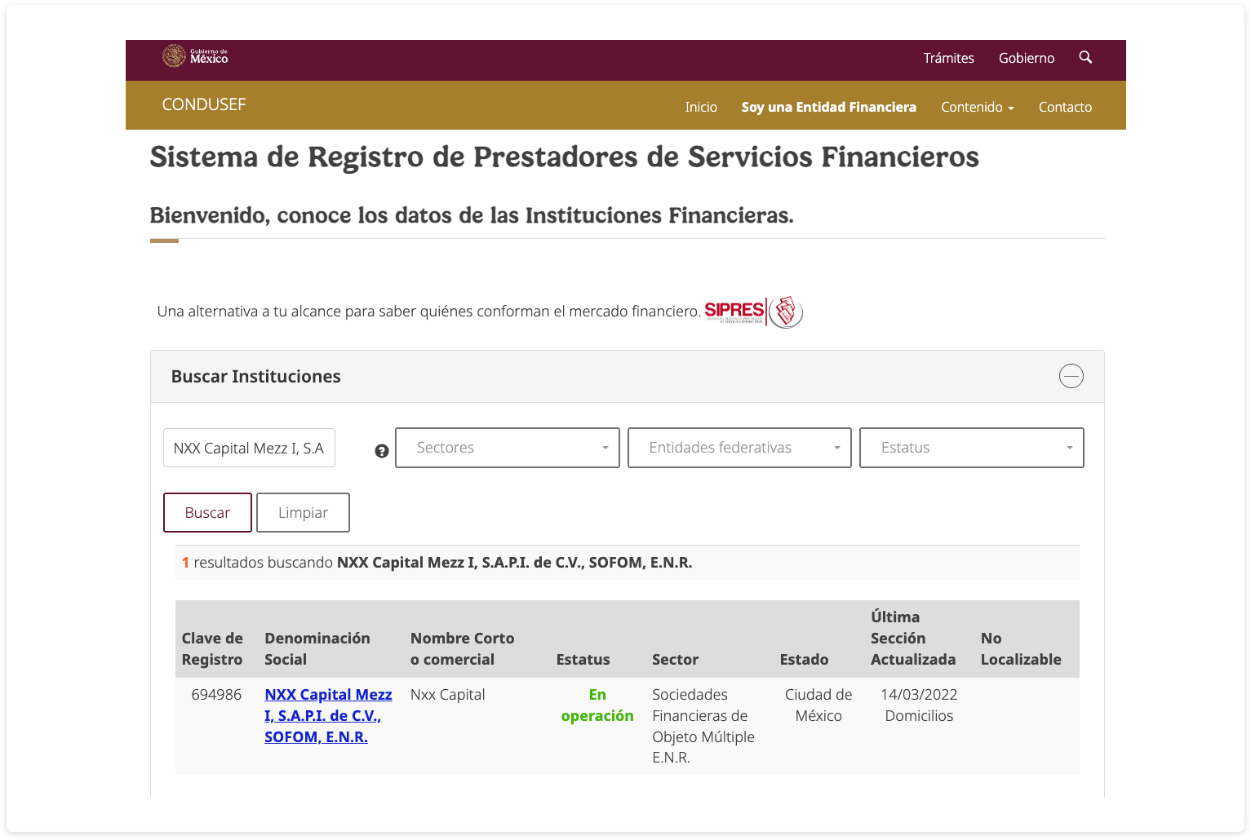1251x840 pixels.
Task: Open NXX Capital Mezz I institution details
Action: (327, 715)
